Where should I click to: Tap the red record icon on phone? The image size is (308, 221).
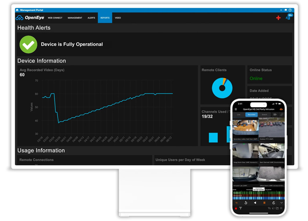[236, 208]
